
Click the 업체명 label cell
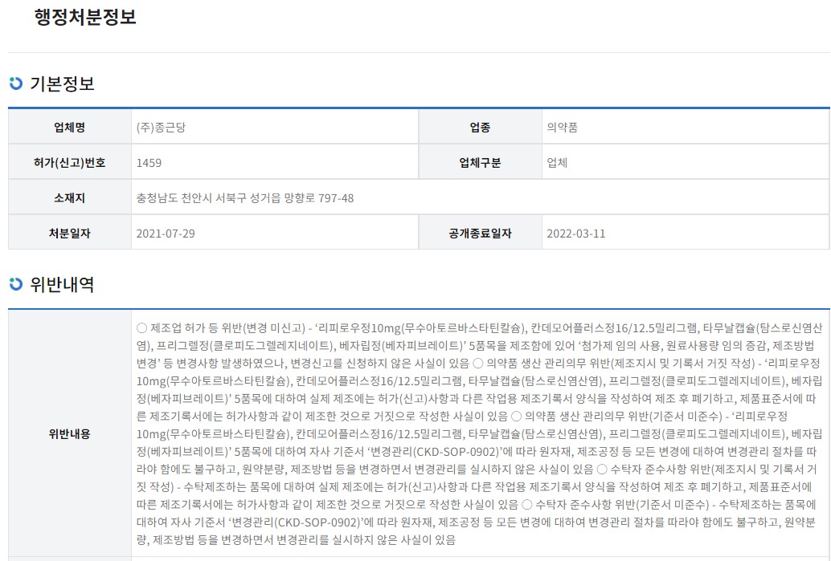(x=70, y=127)
